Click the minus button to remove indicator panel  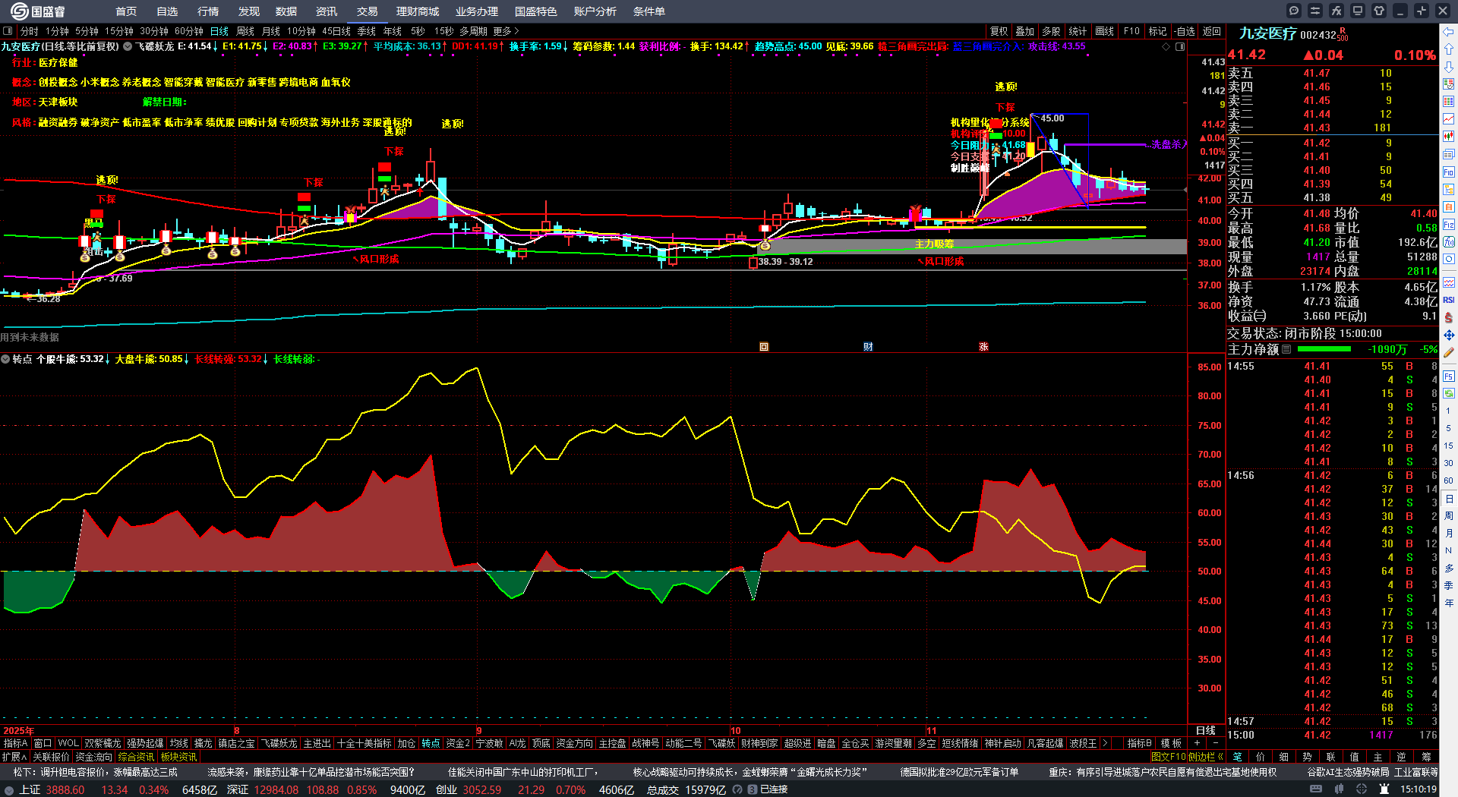point(1216,743)
